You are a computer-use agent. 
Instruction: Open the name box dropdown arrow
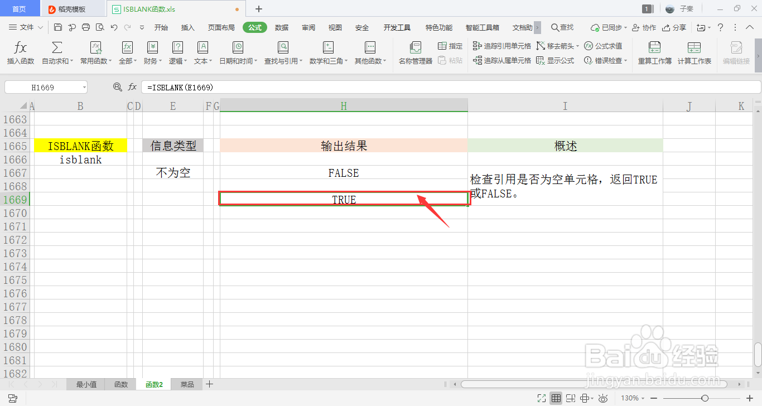[84, 87]
